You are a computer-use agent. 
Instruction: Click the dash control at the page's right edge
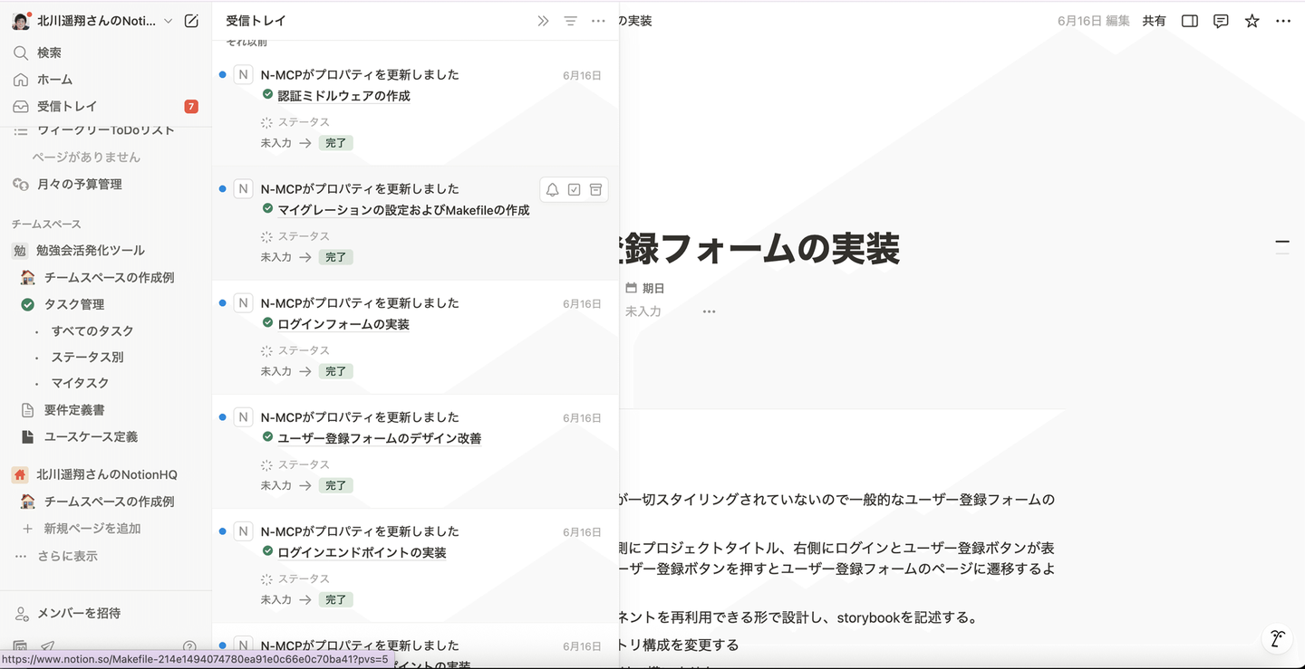pyautogui.click(x=1282, y=242)
